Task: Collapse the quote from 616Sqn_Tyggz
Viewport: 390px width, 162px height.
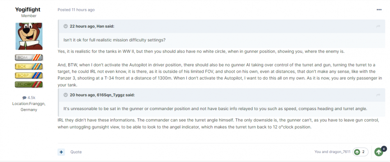Action: point(66,95)
